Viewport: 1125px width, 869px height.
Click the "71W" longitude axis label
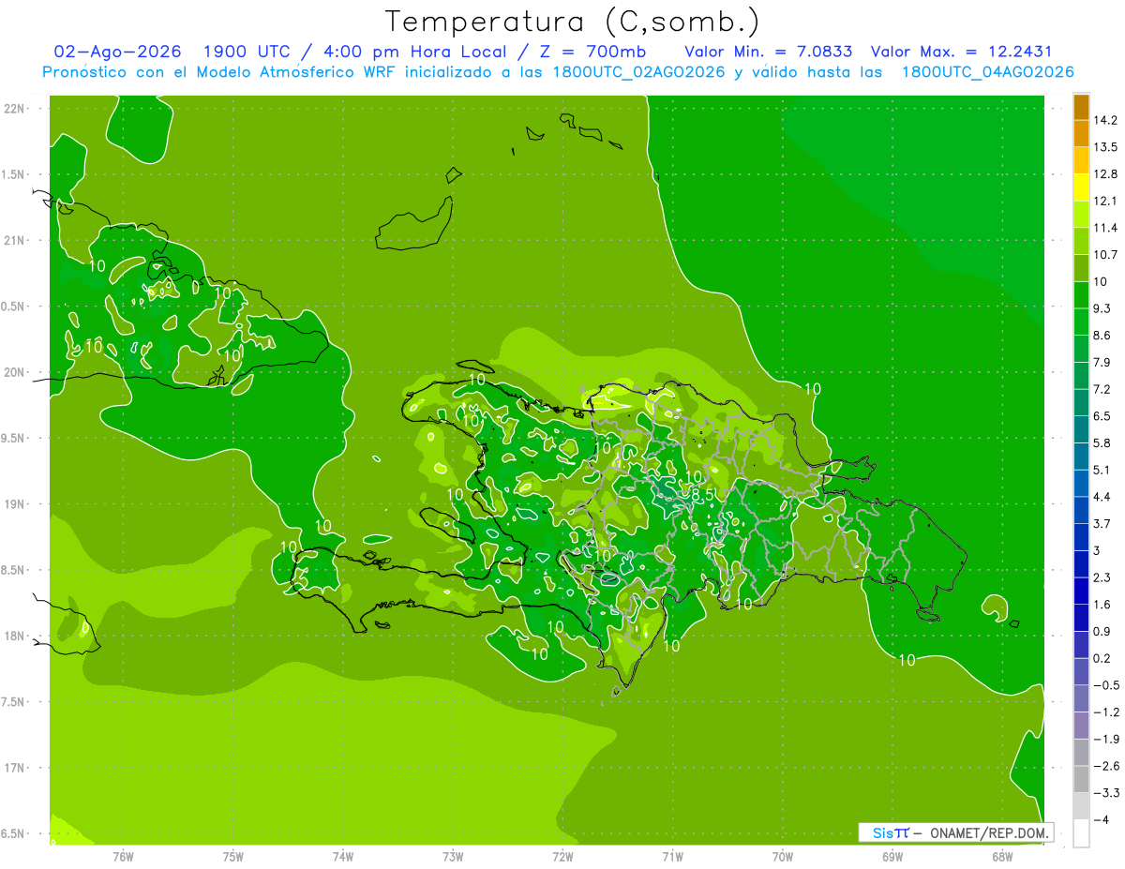coord(672,857)
